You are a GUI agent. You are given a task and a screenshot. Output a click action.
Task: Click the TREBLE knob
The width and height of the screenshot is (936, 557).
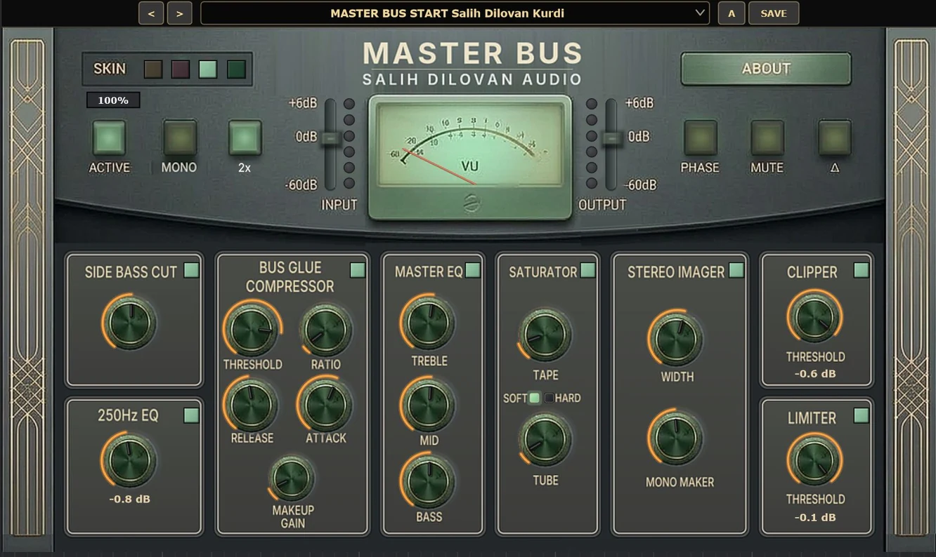point(428,323)
